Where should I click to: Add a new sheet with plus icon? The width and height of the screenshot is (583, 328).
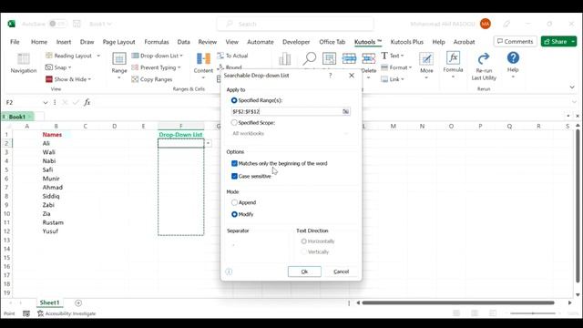pyautogui.click(x=78, y=303)
